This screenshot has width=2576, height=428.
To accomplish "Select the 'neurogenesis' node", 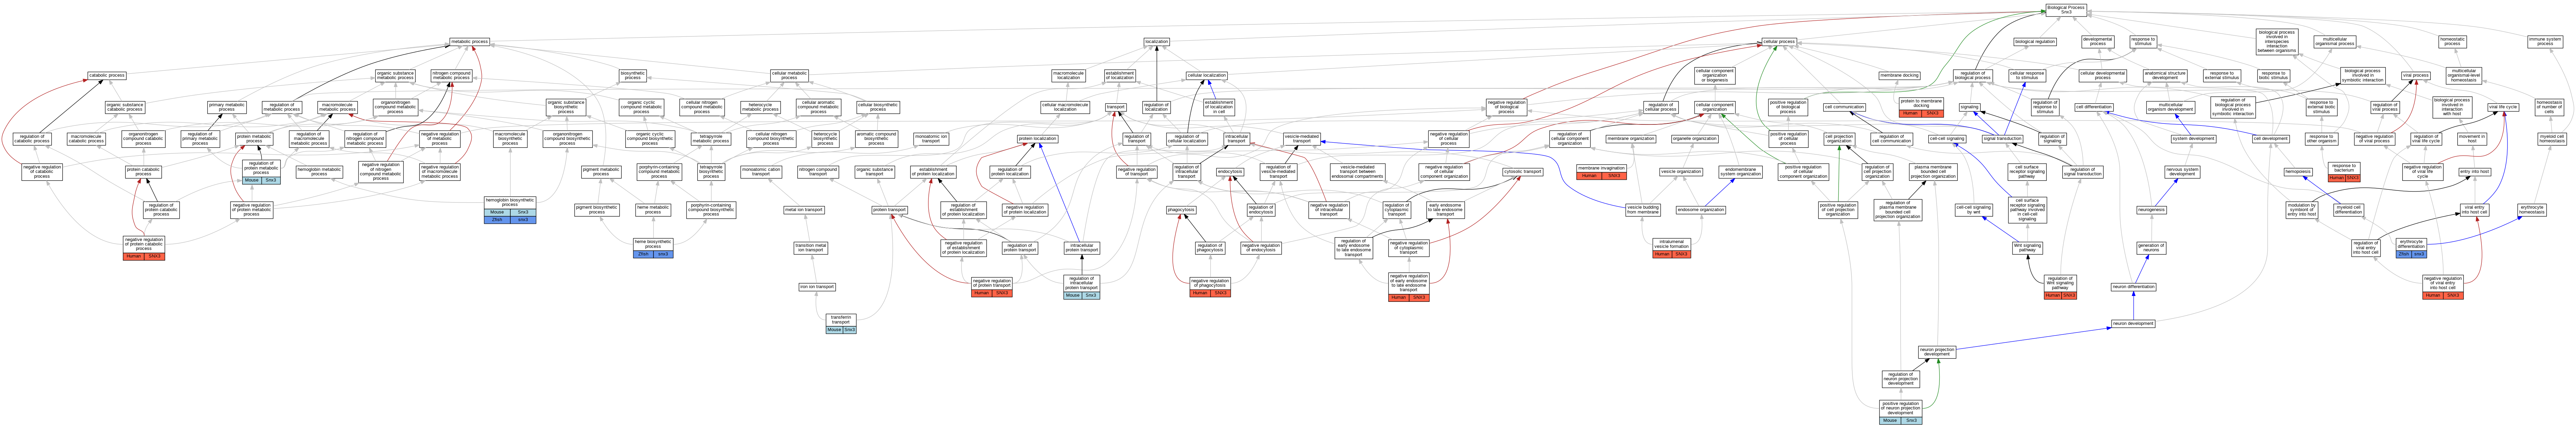I will tap(2151, 210).
